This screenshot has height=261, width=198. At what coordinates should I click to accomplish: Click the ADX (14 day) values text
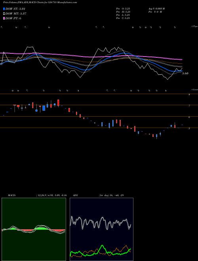111,195
